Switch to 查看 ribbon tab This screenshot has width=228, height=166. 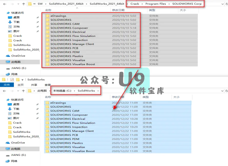pos(47,85)
